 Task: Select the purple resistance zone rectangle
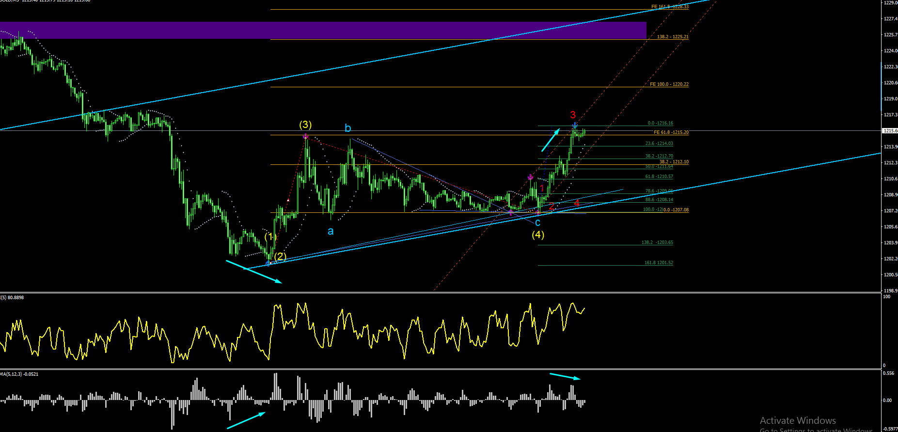323,30
